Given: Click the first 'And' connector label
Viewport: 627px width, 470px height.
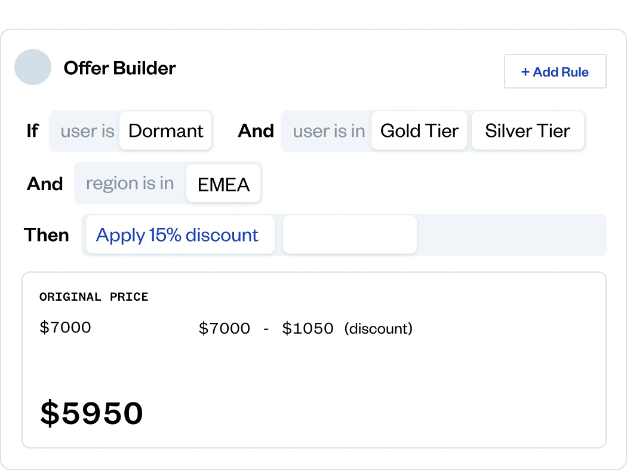Looking at the screenshot, I should click(256, 131).
